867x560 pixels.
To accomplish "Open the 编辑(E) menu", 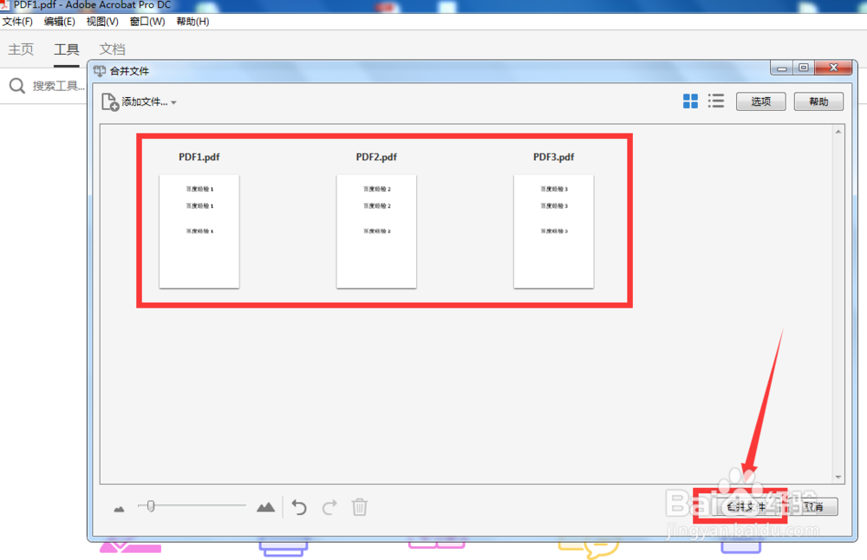I will point(60,22).
